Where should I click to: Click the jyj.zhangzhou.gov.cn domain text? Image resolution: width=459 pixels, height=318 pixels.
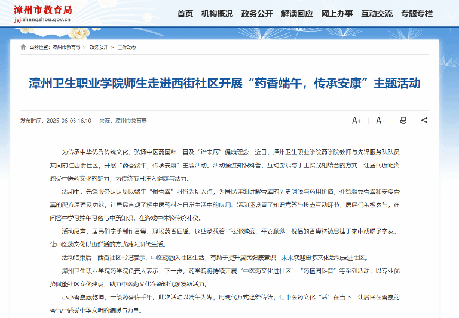pos(42,20)
